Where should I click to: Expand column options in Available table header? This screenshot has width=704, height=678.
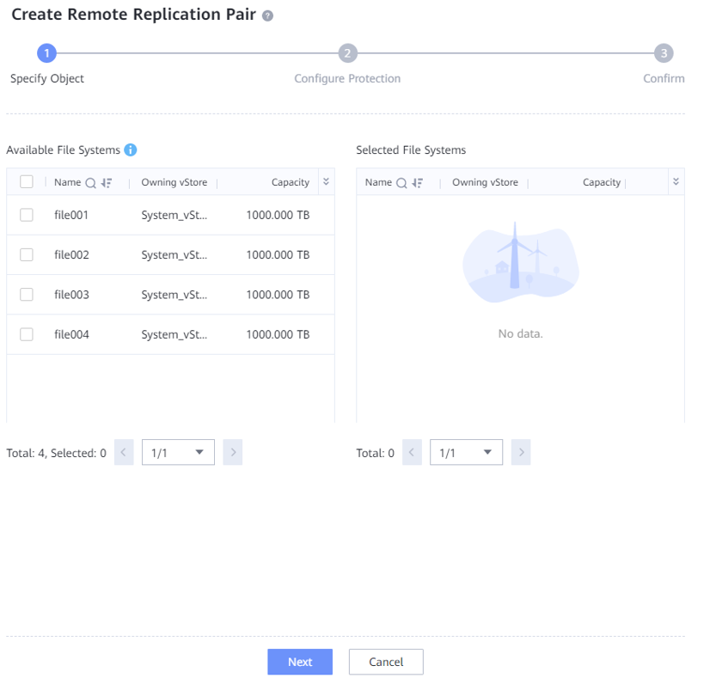click(326, 181)
